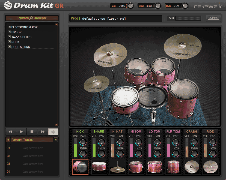Click the default.prog program name field
Image resolution: width=226 pixels, height=180 pixels.
[104, 19]
